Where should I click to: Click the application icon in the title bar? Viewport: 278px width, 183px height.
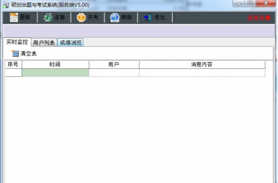click(6, 5)
